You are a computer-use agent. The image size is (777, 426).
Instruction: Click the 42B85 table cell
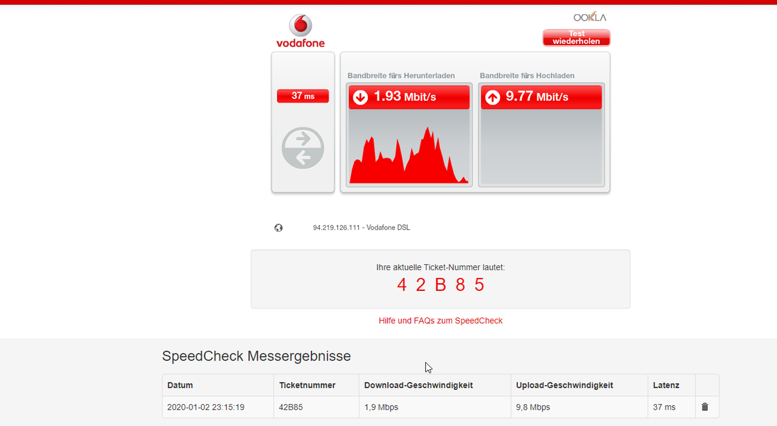point(317,407)
